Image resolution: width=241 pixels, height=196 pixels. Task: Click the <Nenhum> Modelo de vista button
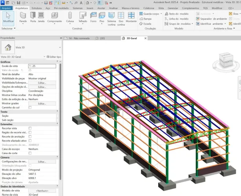coord(42,191)
